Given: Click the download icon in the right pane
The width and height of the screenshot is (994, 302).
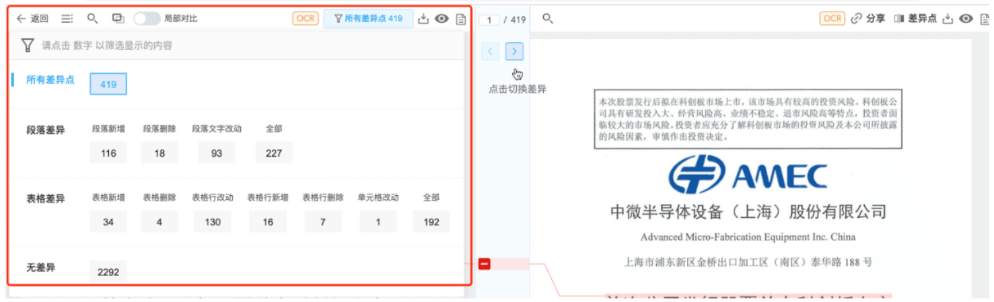Looking at the screenshot, I should click(x=948, y=19).
